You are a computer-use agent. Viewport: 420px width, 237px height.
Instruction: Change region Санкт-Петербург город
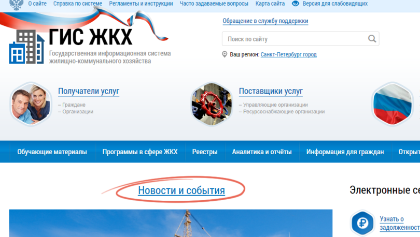coord(288,54)
